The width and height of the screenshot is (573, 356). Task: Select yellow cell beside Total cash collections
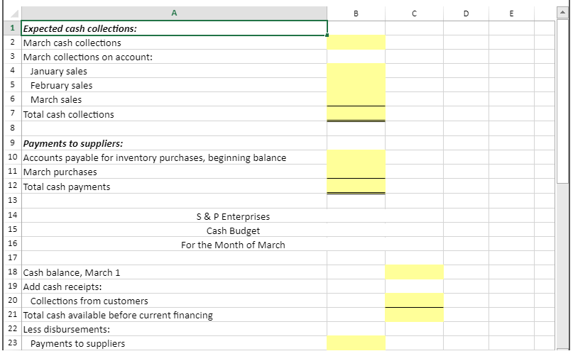coord(356,114)
